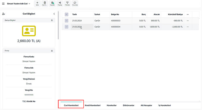This screenshot has width=202, height=110.
Task: Click the person-edit icon beside Cari Bilgileri
Action: coord(4,14)
